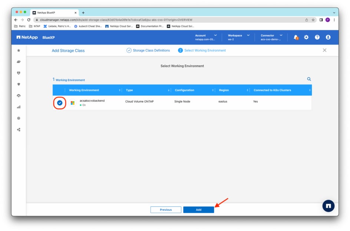Click the acsakscvobackend name
Screen dimensions: 350x231
point(92,101)
